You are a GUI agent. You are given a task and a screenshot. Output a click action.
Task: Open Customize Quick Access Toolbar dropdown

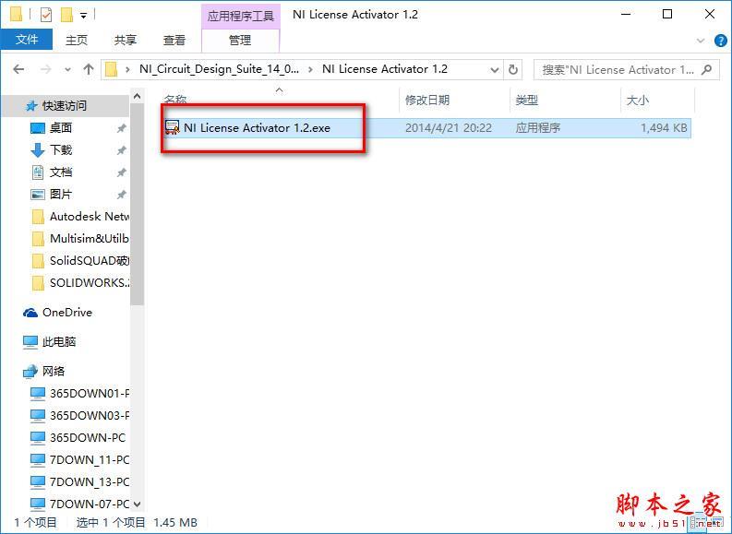point(84,16)
